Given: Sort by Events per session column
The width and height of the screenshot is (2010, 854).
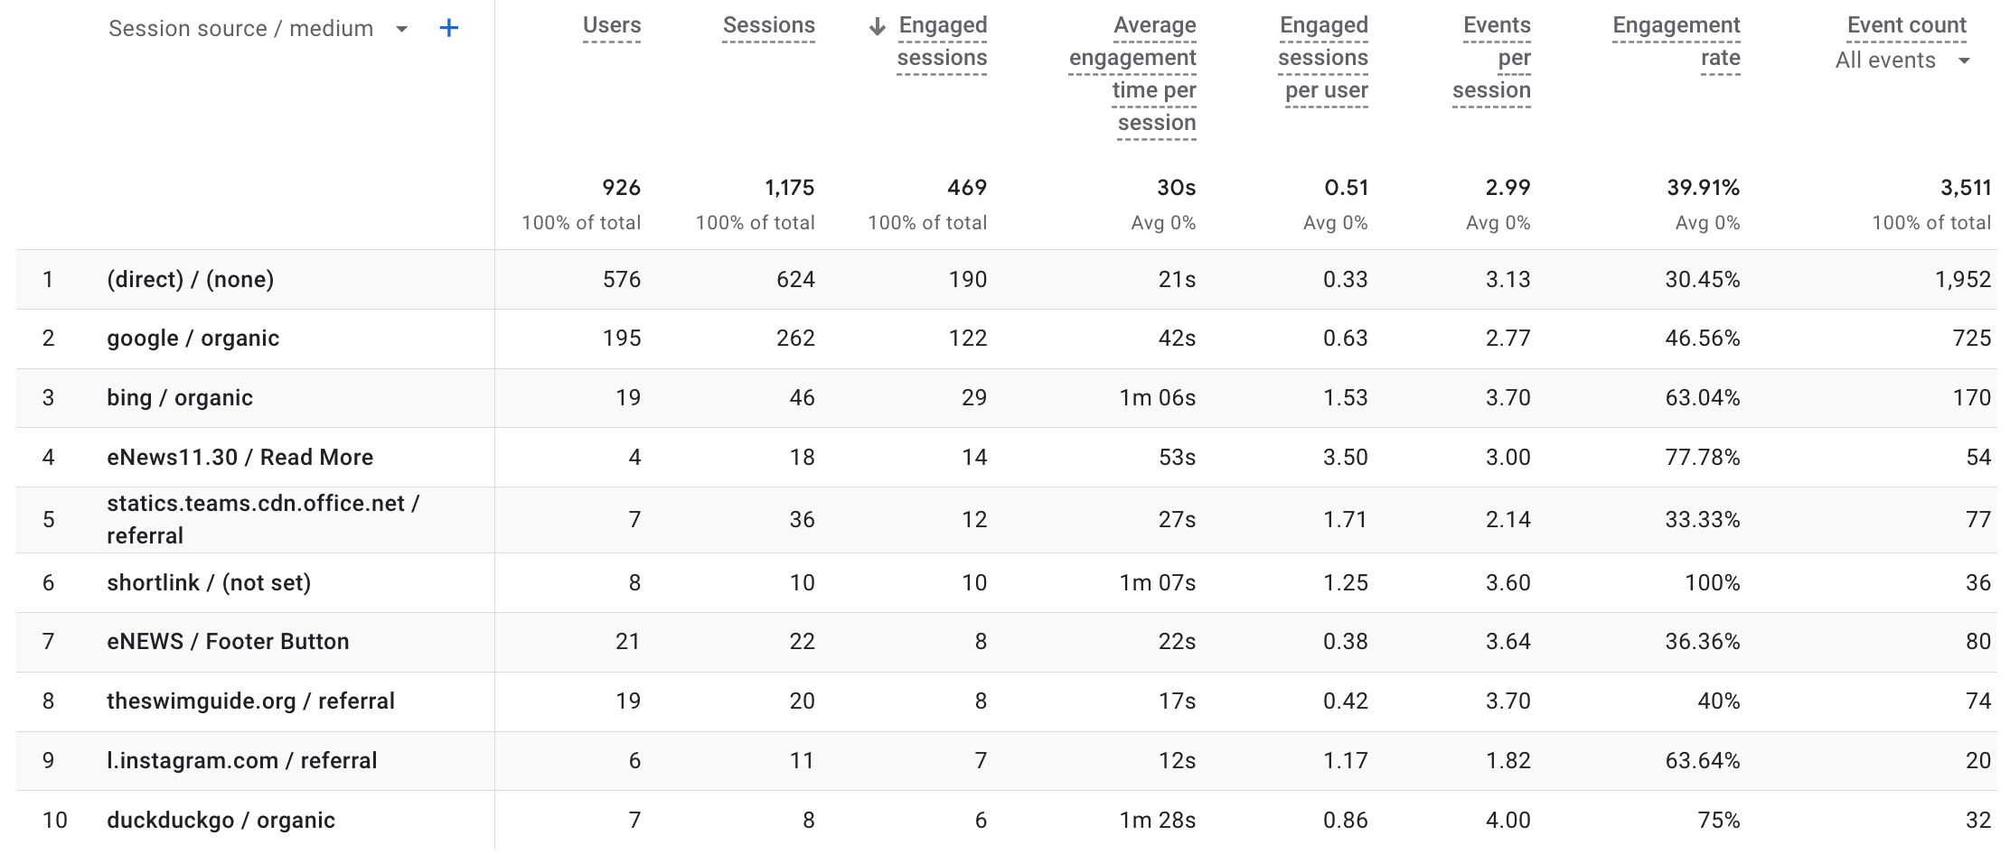Looking at the screenshot, I should (1492, 58).
